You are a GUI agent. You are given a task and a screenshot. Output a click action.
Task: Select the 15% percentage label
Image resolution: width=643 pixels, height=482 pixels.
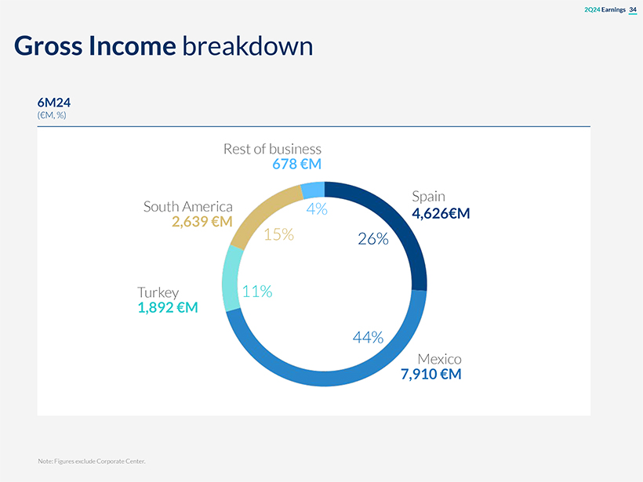(x=278, y=234)
